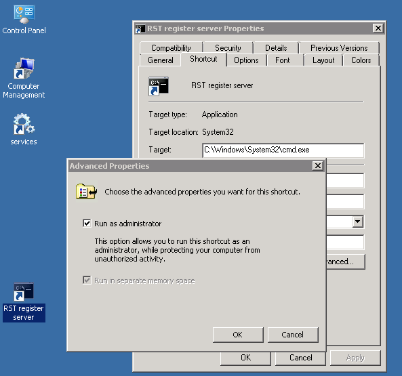Image resolution: width=402 pixels, height=376 pixels.
Task: Confirm Advanced Properties with OK
Action: click(238, 335)
